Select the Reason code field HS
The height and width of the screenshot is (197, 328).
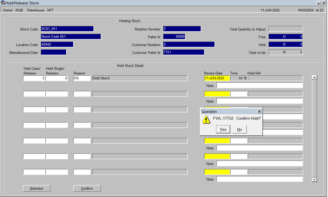82,78
